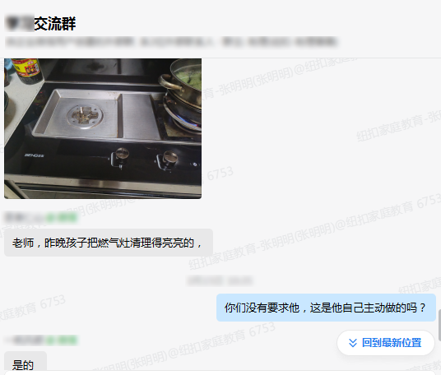The height and width of the screenshot is (375, 441).
Task: Jump back via 回到最新位置 button
Action: point(386,343)
